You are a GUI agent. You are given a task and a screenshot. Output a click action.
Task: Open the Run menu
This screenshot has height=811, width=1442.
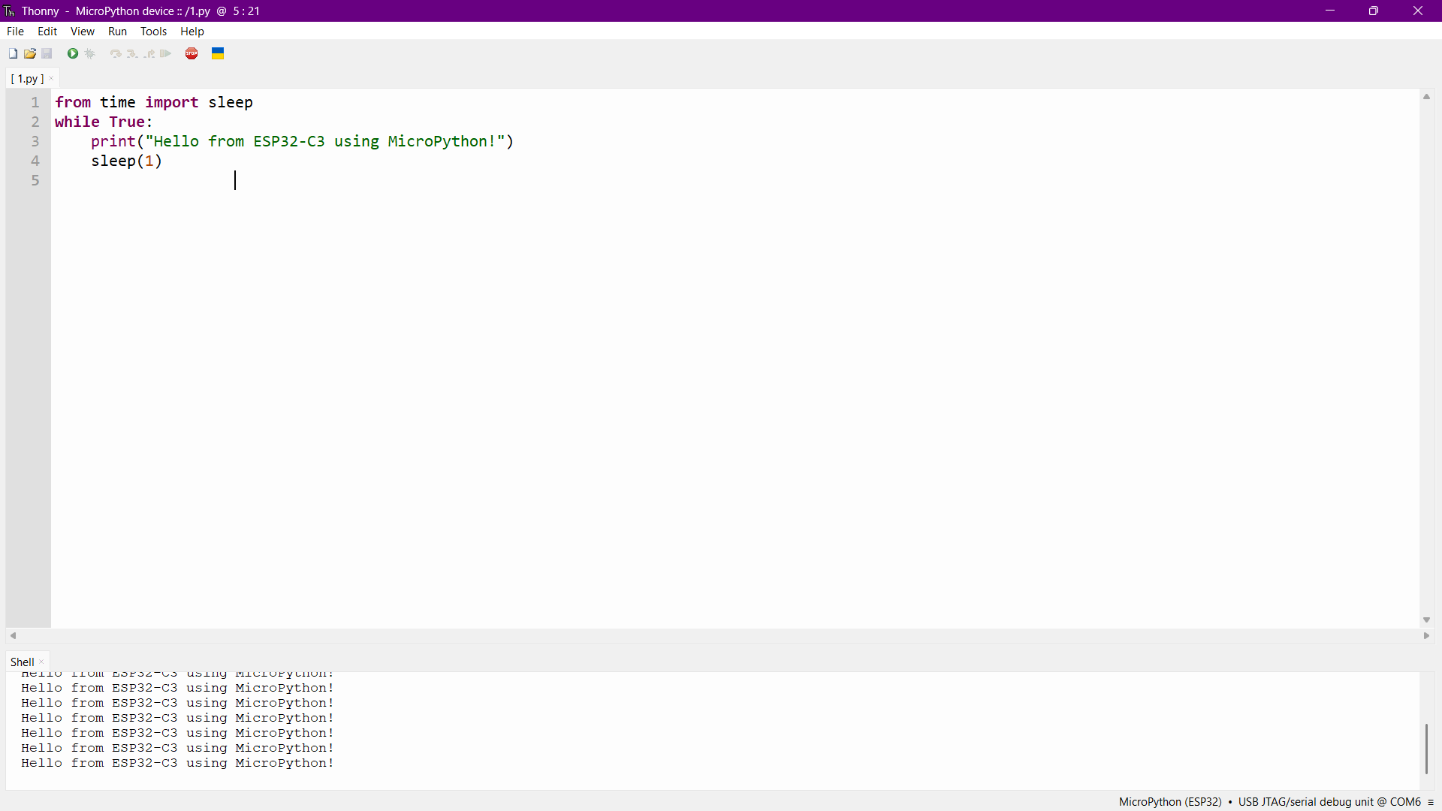pos(117,31)
